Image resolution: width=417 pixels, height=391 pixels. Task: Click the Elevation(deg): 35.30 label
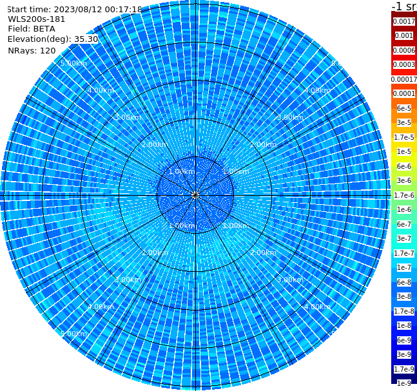point(53,39)
